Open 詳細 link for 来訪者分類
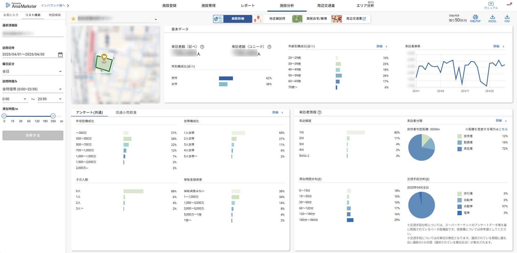 (x=501, y=121)
